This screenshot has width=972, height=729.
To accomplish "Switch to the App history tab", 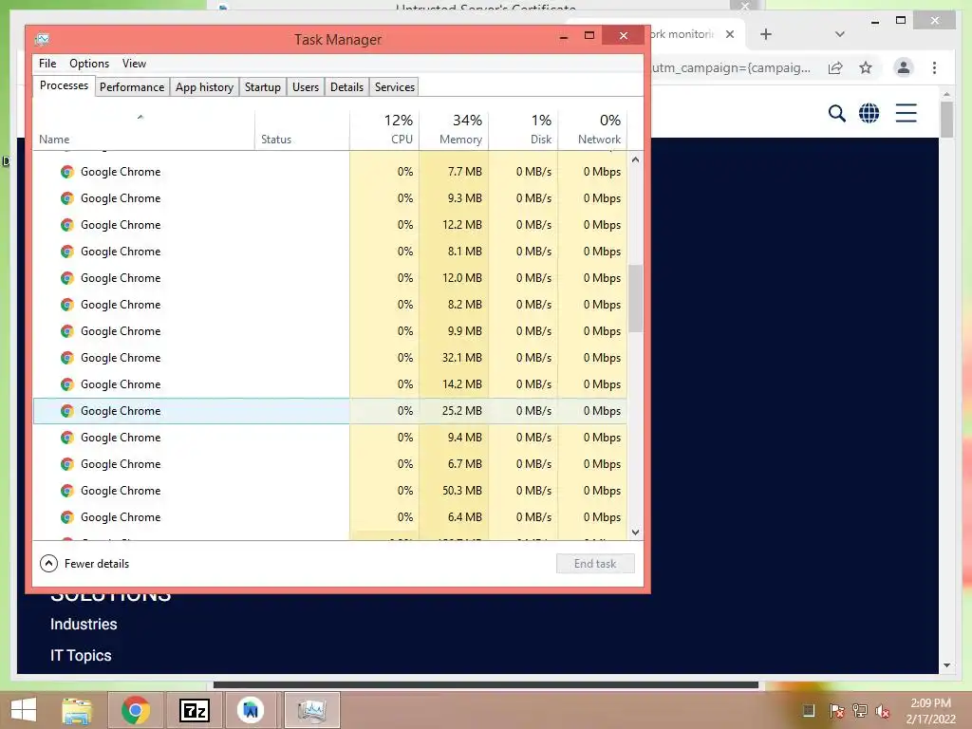I will [x=205, y=86].
